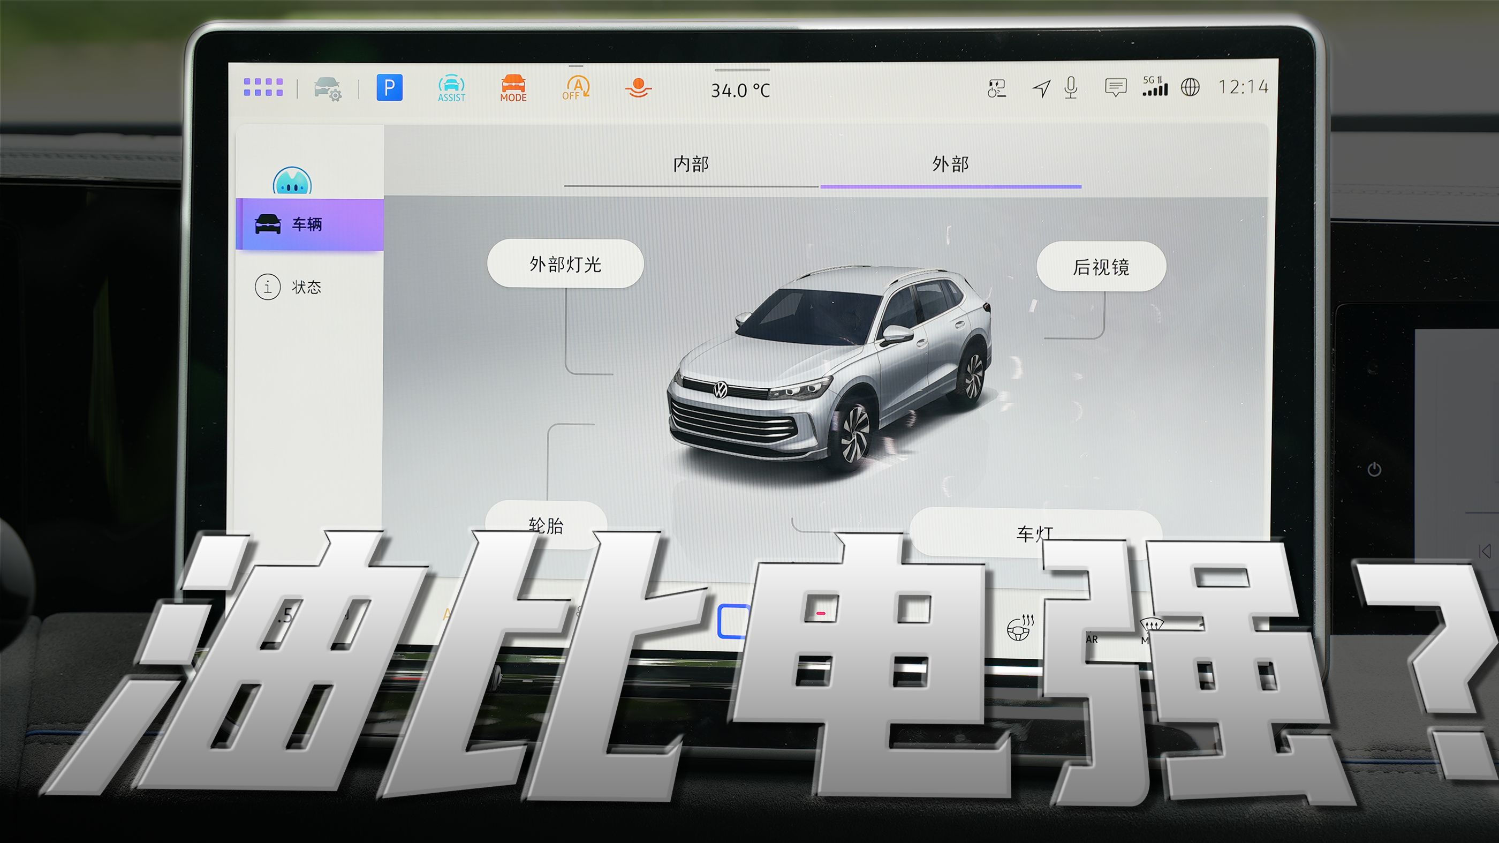Tap the 34.0 °C temperature display
The width and height of the screenshot is (1499, 843).
740,90
